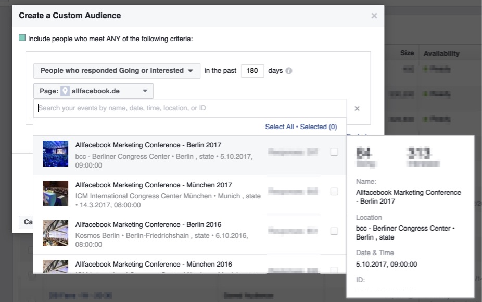Viewport: 482px width, 302px height.
Task: Check the Berlin 2017 conference checkbox
Action: pos(334,152)
